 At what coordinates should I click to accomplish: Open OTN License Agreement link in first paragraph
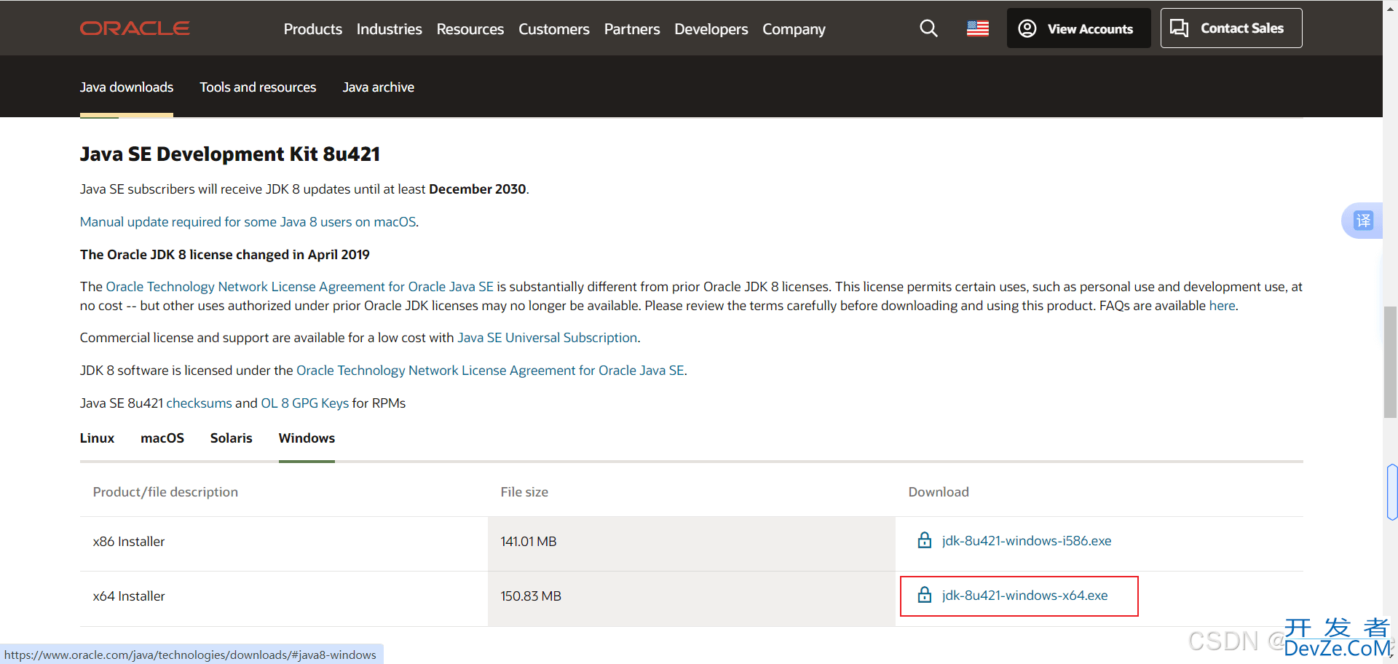click(x=300, y=287)
